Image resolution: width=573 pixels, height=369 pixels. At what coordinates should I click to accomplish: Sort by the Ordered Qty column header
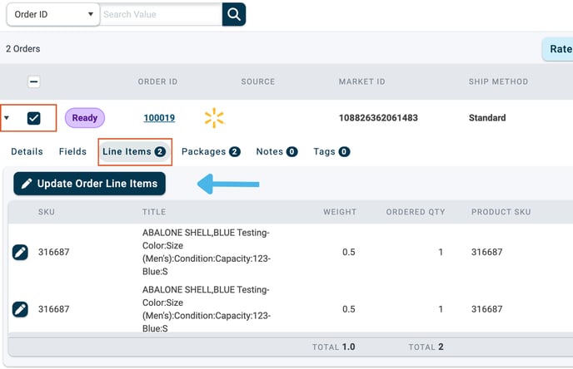415,212
